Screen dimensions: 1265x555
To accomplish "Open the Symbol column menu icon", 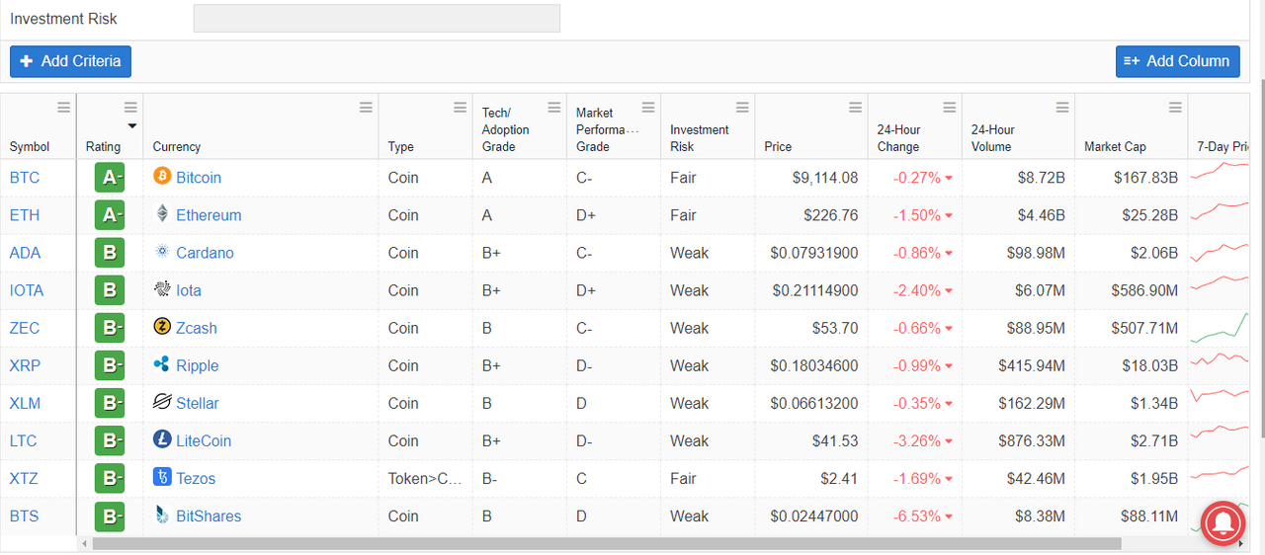I will (64, 108).
